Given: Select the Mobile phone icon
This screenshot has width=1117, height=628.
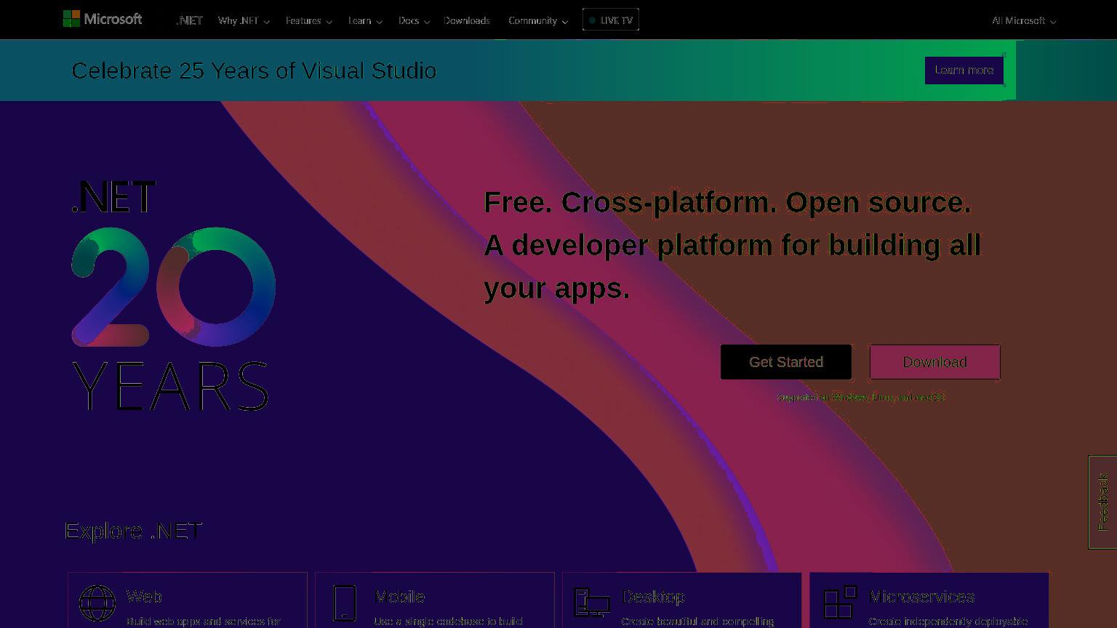Looking at the screenshot, I should (345, 603).
